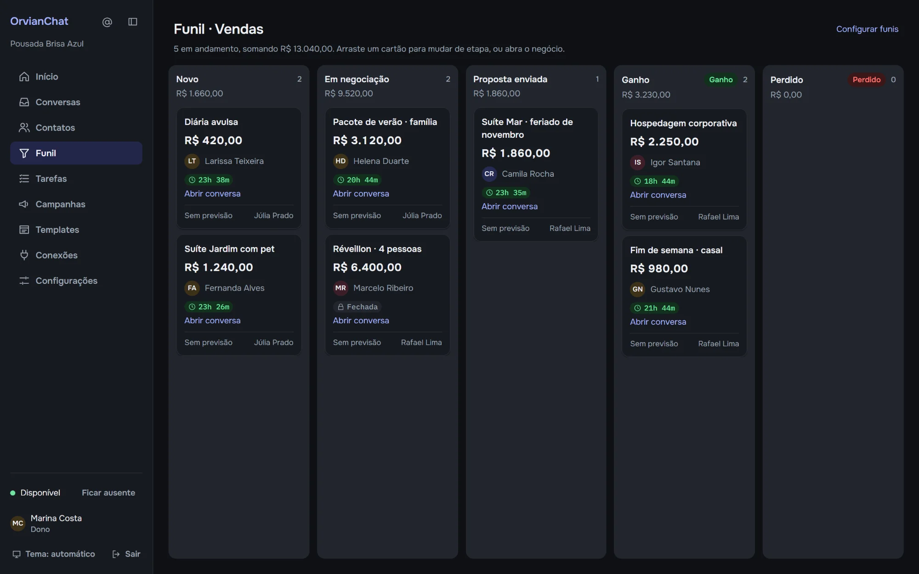The height and width of the screenshot is (574, 919).
Task: Go to the Tarefas section
Action: tap(76, 179)
